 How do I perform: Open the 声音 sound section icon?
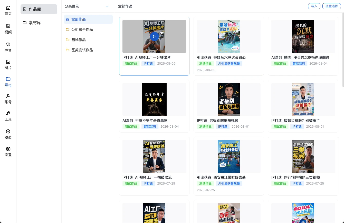[x=8, y=44]
